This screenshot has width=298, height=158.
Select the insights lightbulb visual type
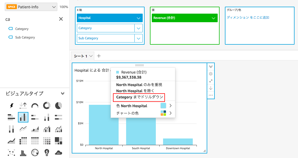47,152
